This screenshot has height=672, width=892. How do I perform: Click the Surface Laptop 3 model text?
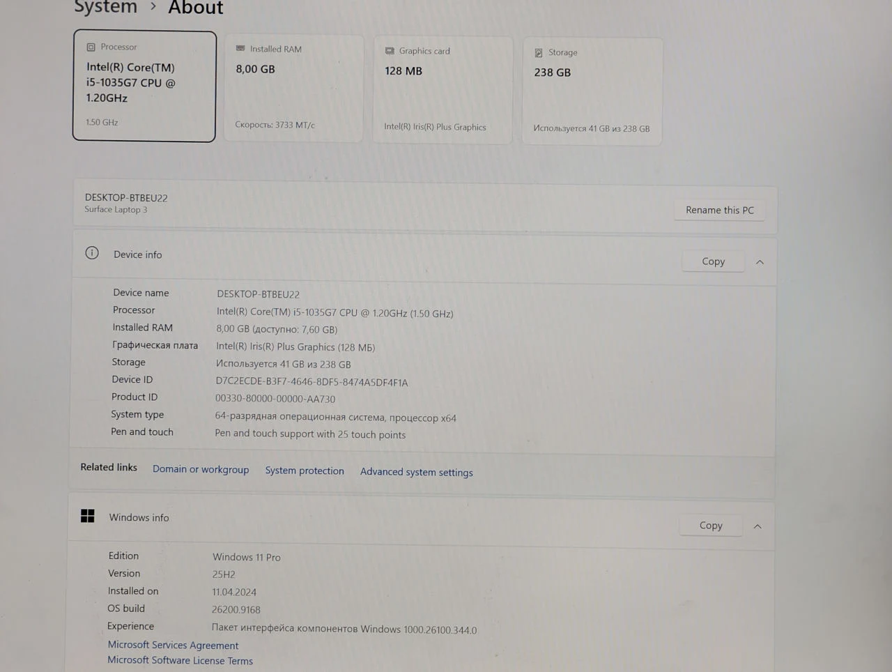point(116,209)
